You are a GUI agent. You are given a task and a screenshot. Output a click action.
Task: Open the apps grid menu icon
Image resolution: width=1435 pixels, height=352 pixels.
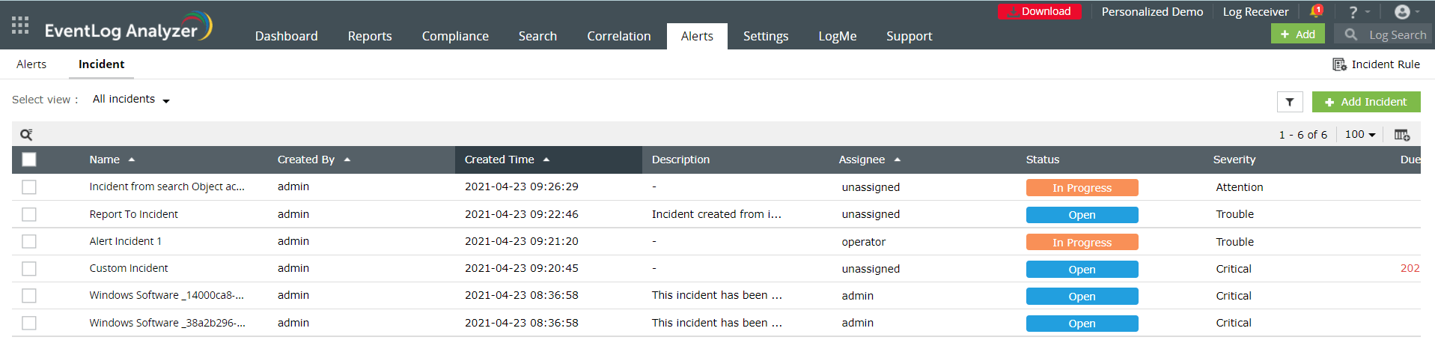[20, 25]
